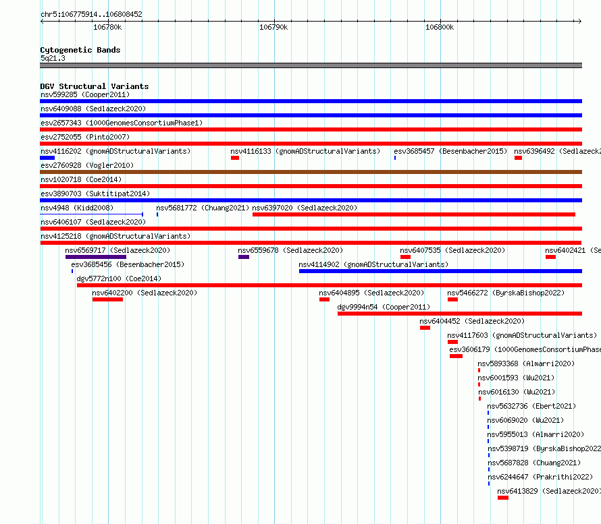Viewport: 601px width, 524px height.
Task: Click the nsv6402421 variant label
Action: (x=573, y=250)
